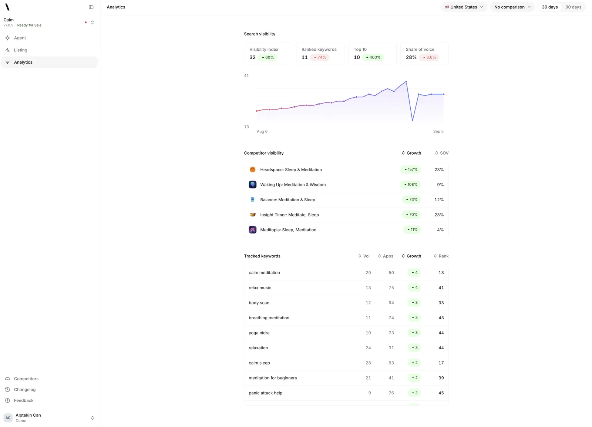The height and width of the screenshot is (427, 592).
Task: Open Listing via its sidebar icon
Action: click(7, 50)
